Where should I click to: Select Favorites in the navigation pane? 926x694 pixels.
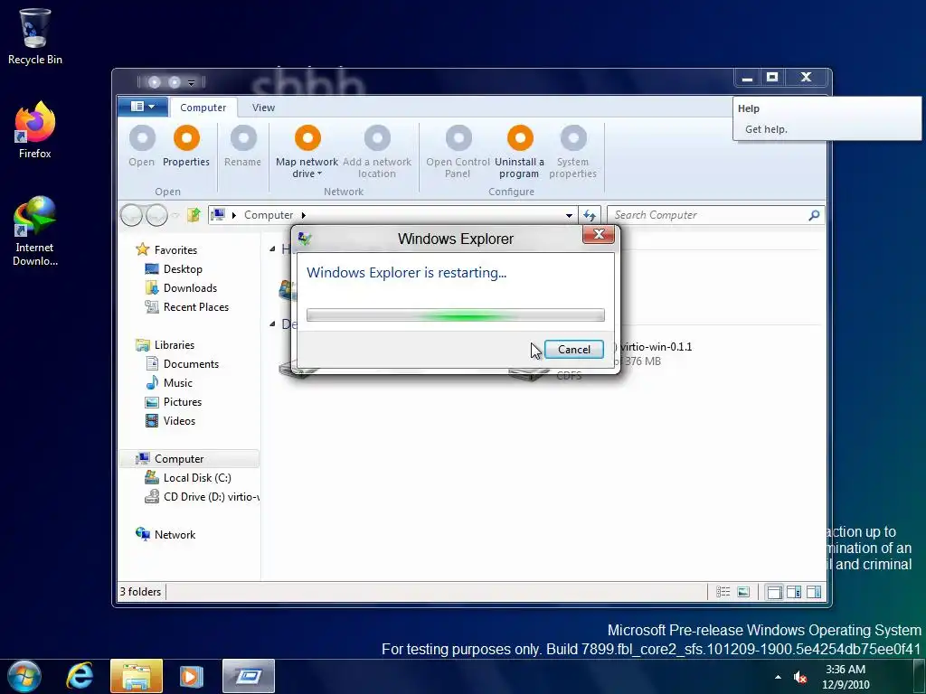(x=175, y=249)
